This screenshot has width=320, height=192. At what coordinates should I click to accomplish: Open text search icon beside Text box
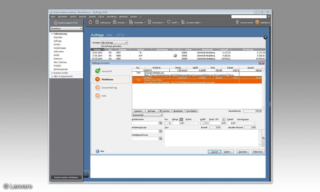pyautogui.click(x=263, y=138)
